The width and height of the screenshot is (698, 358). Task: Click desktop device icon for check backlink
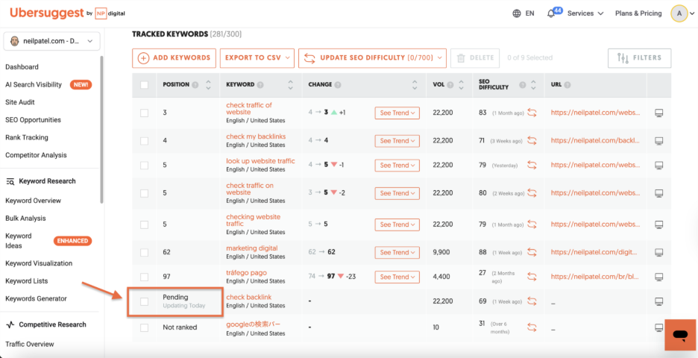pyautogui.click(x=659, y=301)
